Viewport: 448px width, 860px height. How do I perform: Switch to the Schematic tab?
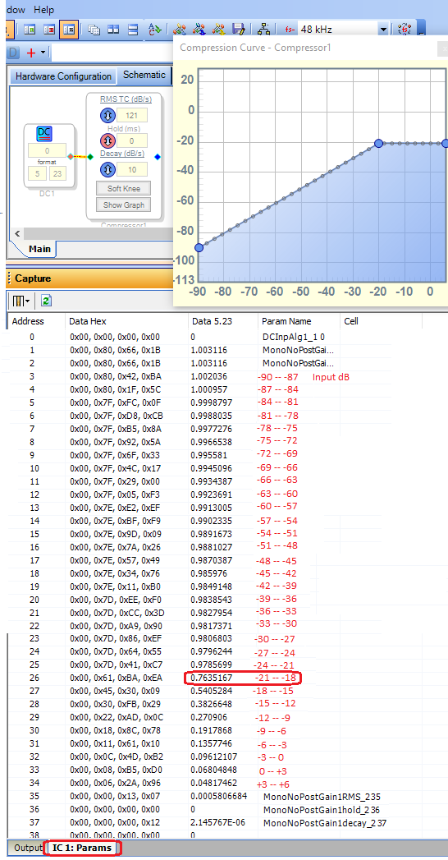pyautogui.click(x=144, y=75)
